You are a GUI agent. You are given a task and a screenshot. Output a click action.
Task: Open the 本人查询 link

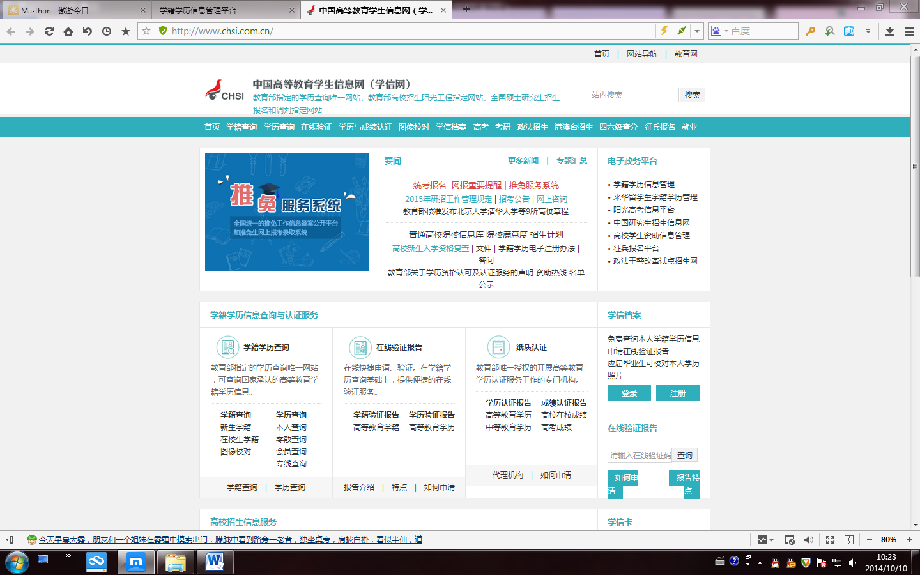(291, 427)
